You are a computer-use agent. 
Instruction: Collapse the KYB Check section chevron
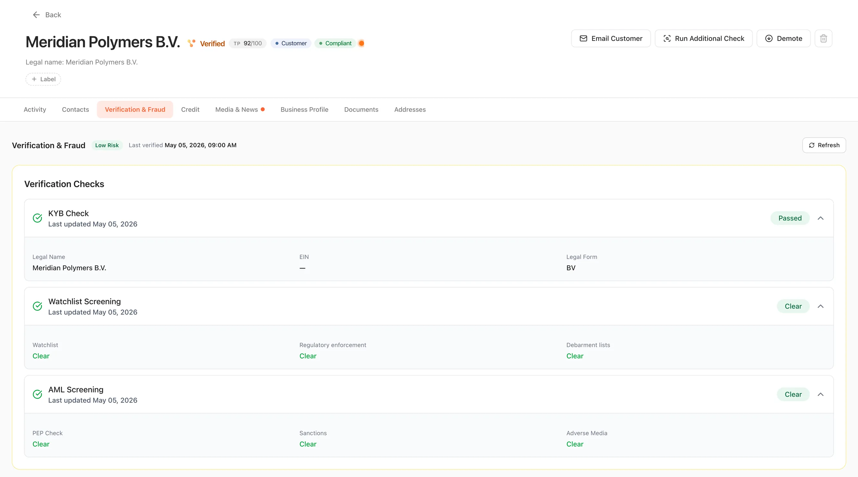(821, 218)
